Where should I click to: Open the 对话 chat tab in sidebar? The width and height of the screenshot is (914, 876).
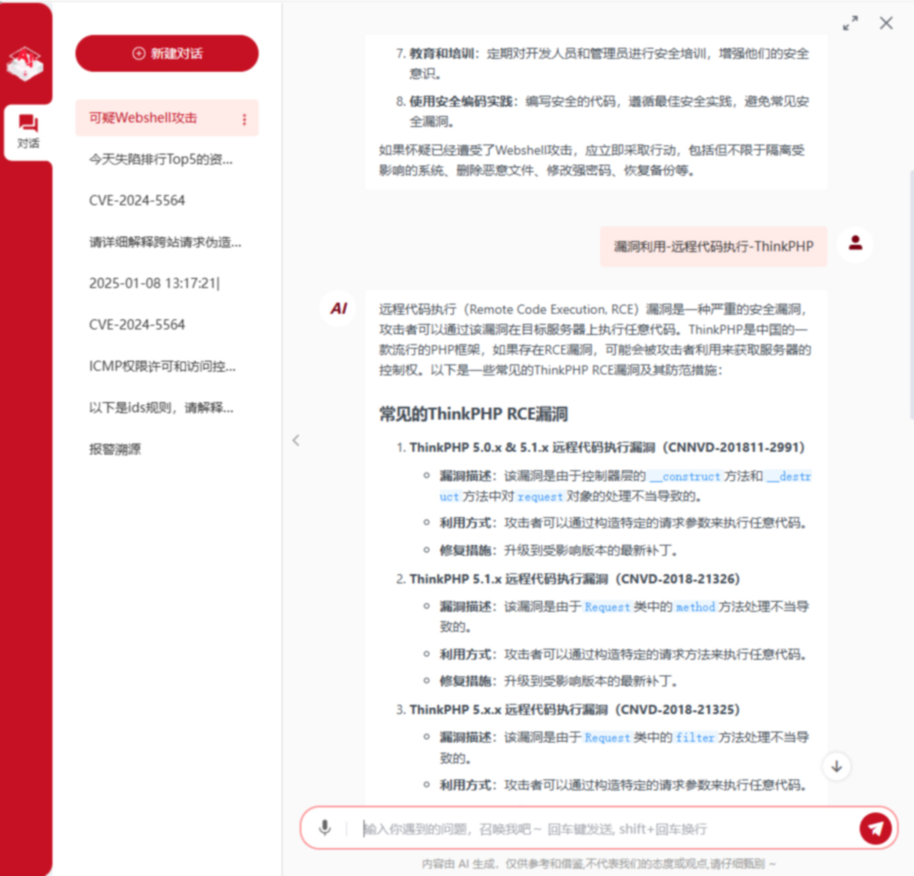coord(28,132)
